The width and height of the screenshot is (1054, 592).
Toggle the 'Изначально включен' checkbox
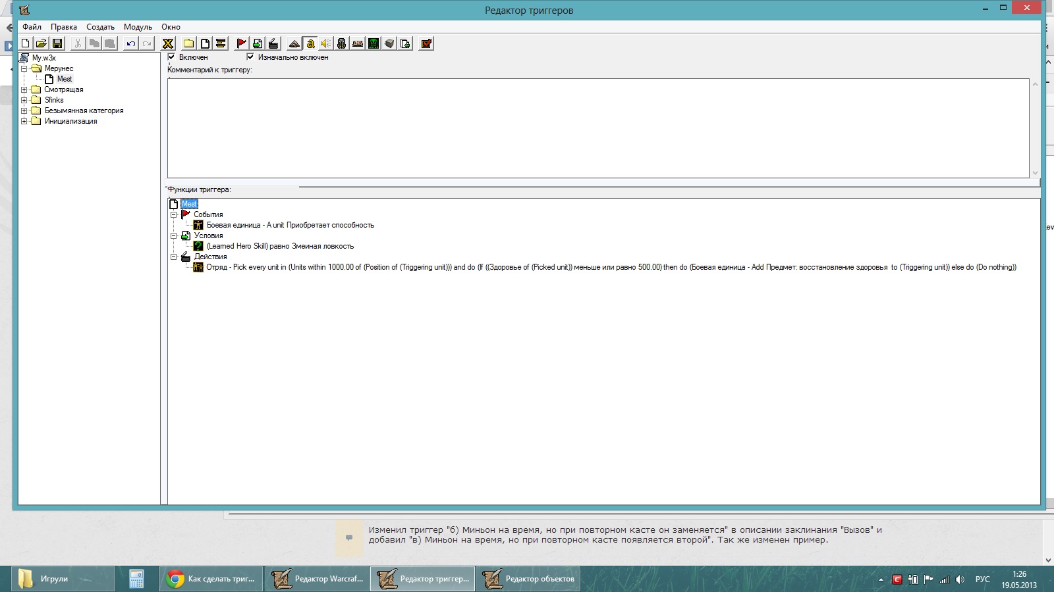[x=250, y=57]
